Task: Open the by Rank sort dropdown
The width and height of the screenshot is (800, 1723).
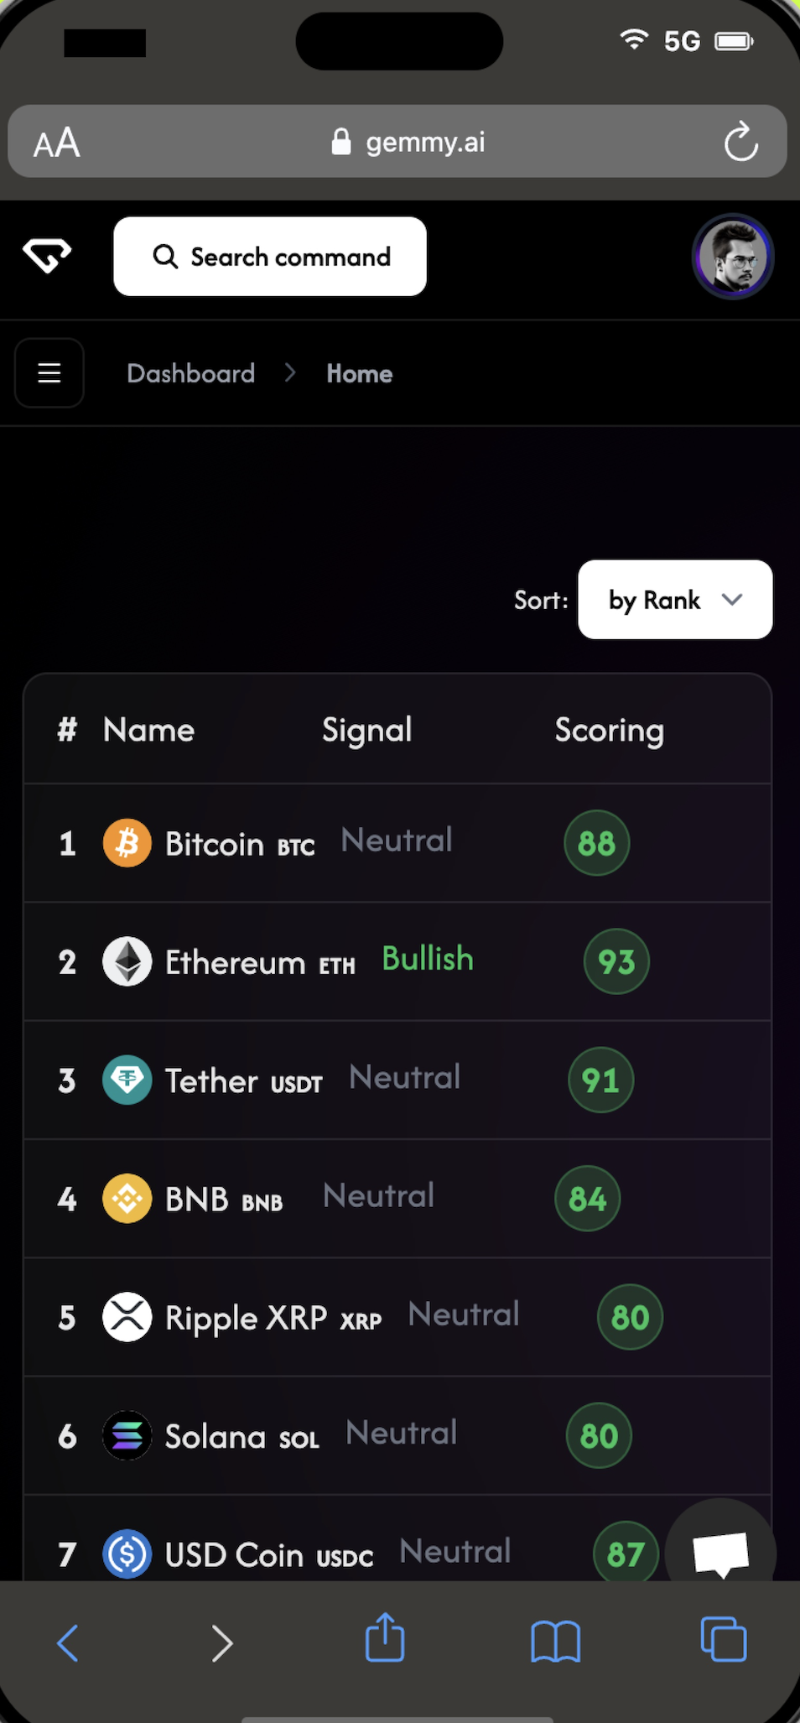Action: click(674, 600)
